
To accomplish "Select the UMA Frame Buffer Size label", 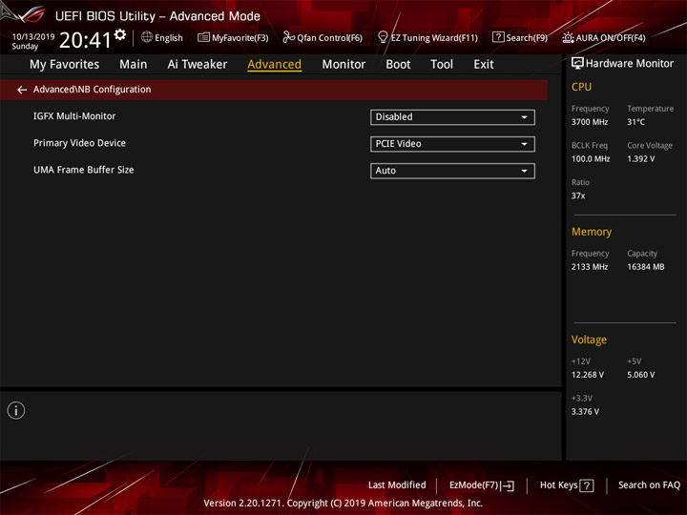I will point(84,170).
